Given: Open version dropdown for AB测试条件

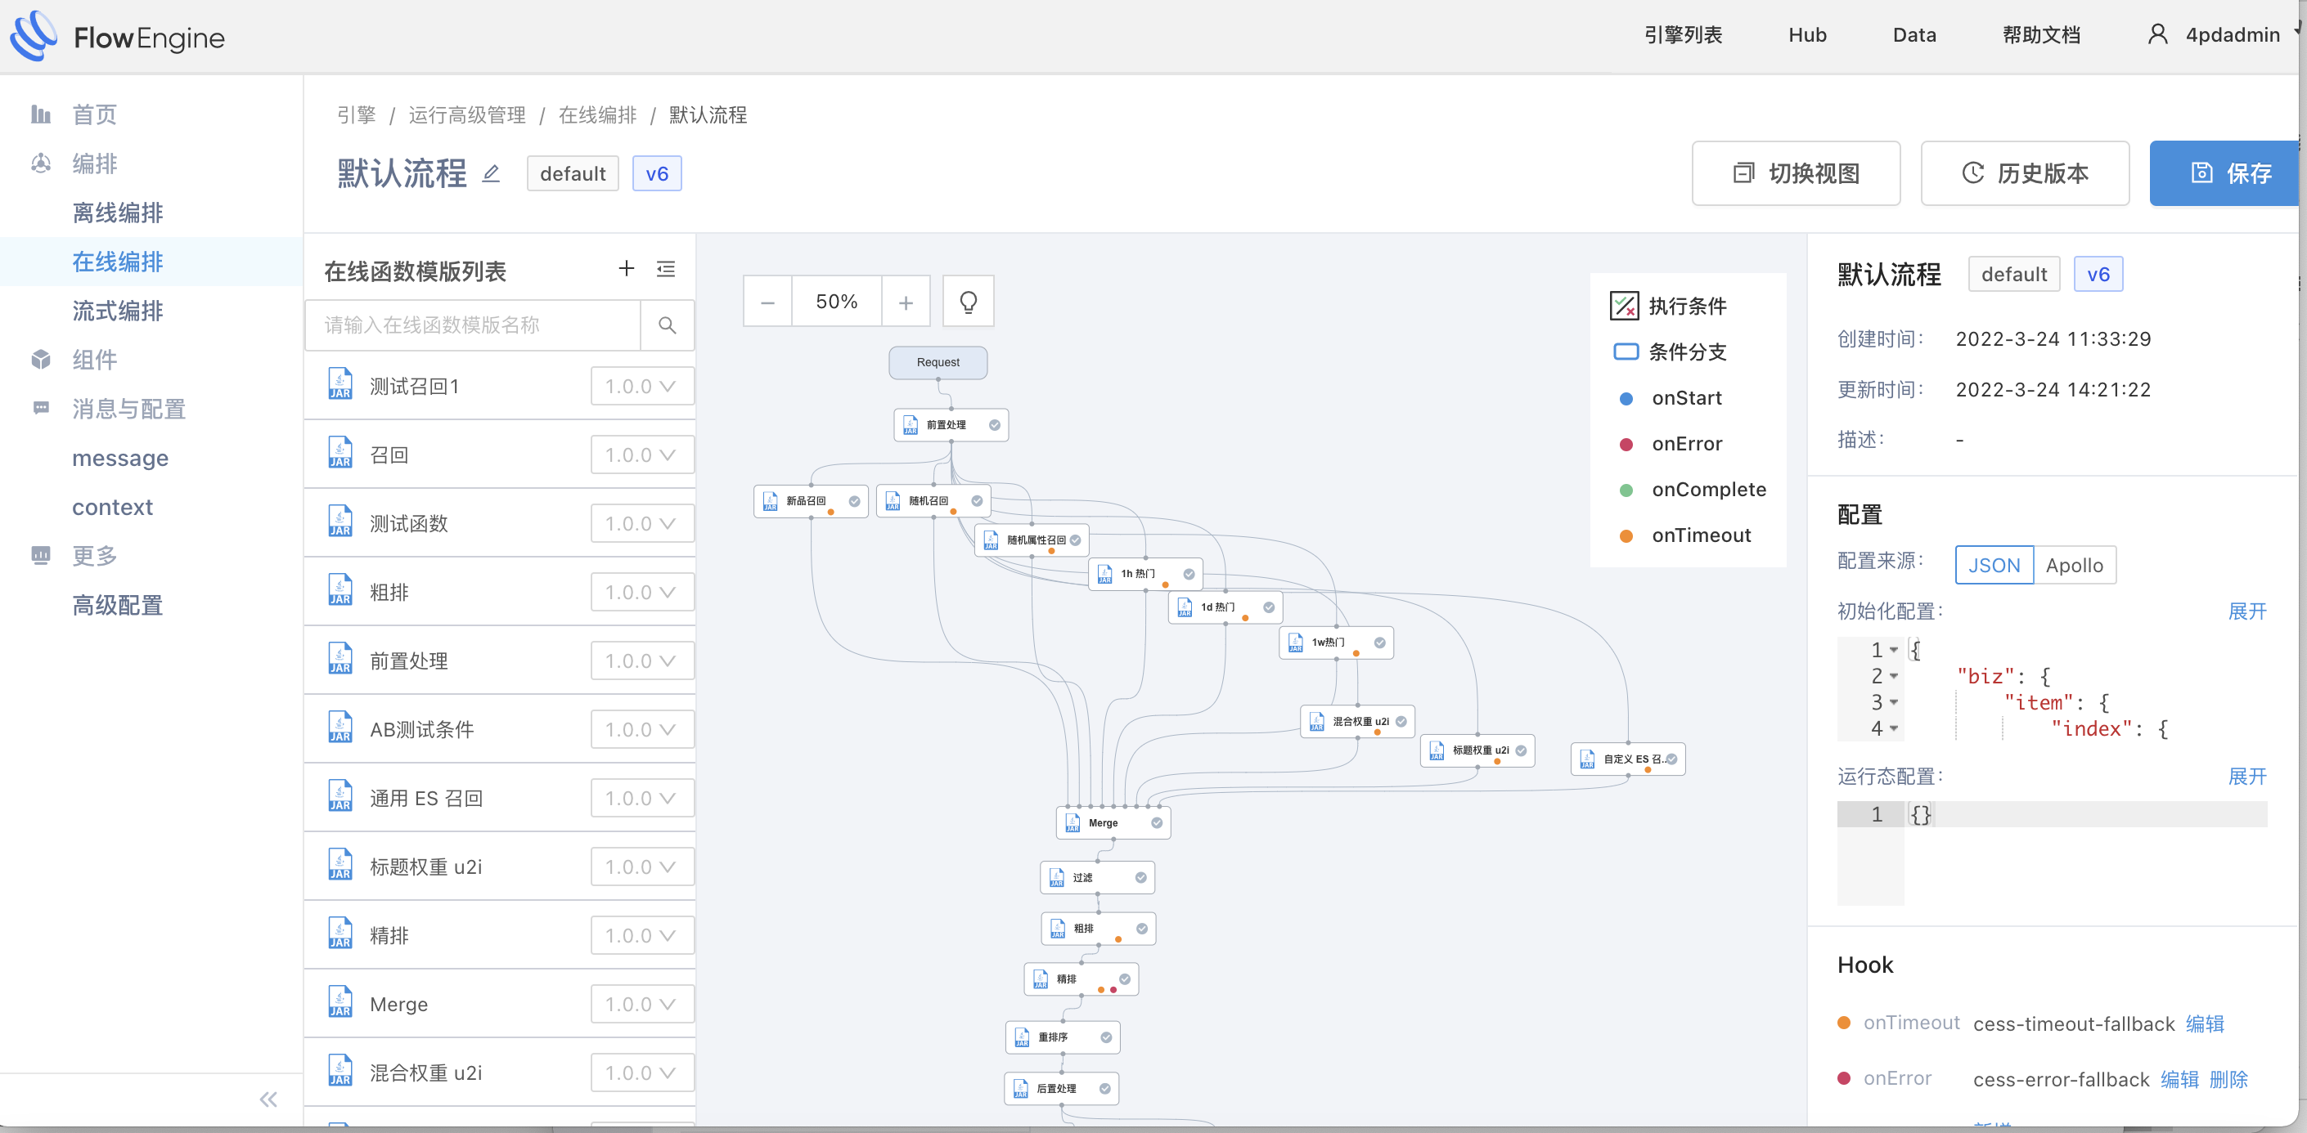Looking at the screenshot, I should click(641, 729).
